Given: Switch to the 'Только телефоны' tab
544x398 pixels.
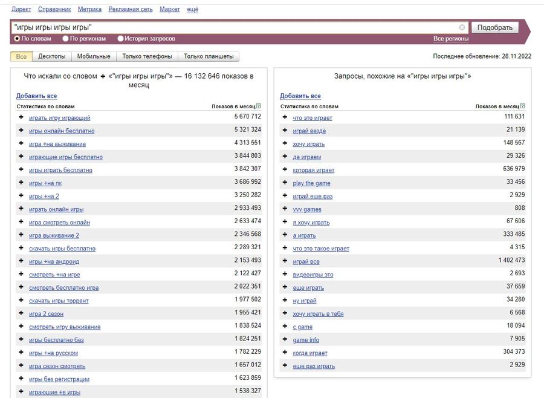Looking at the screenshot, I should pos(147,56).
